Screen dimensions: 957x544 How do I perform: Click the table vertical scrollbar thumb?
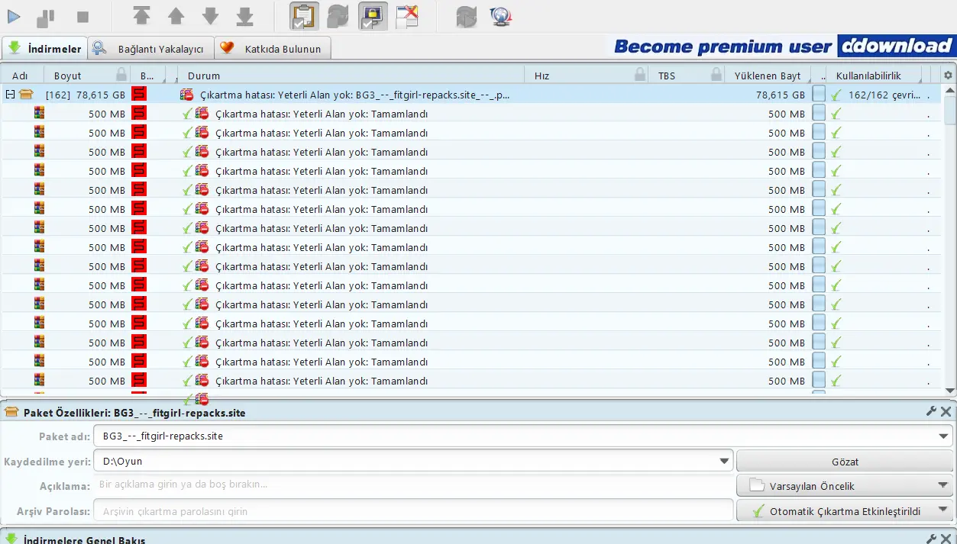pyautogui.click(x=949, y=111)
